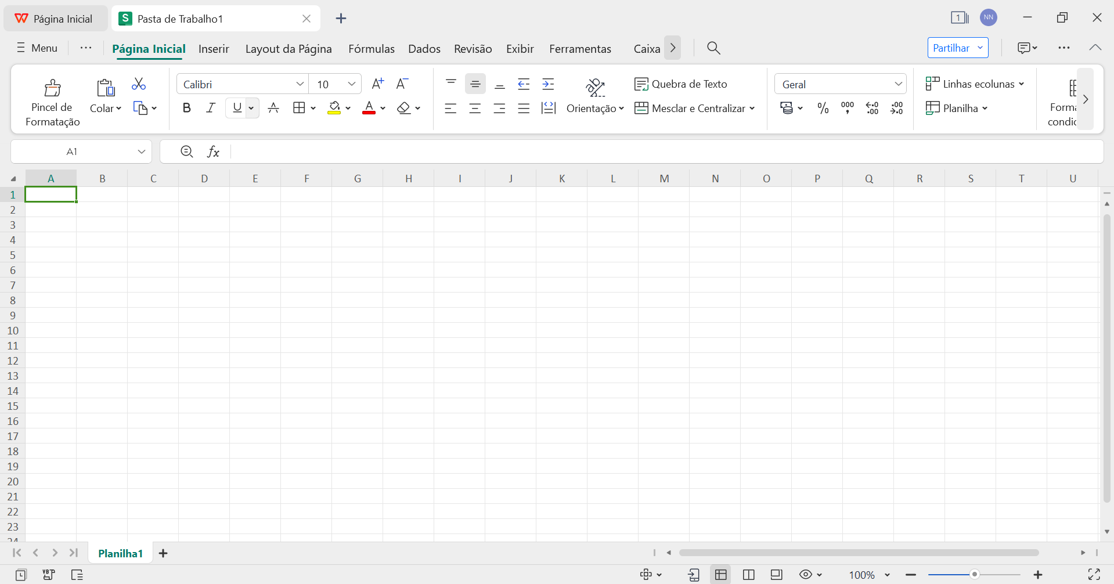Toggle strikethrough formatting
This screenshot has width=1114, height=584.
(273, 107)
